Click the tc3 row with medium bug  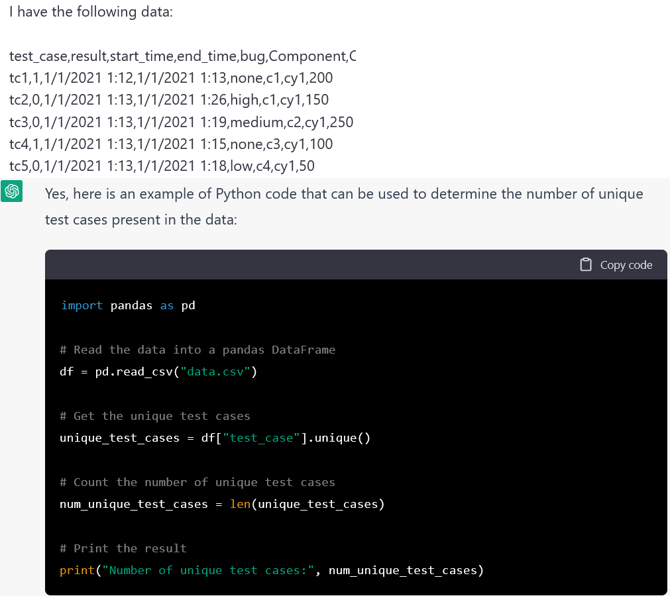click(x=181, y=122)
